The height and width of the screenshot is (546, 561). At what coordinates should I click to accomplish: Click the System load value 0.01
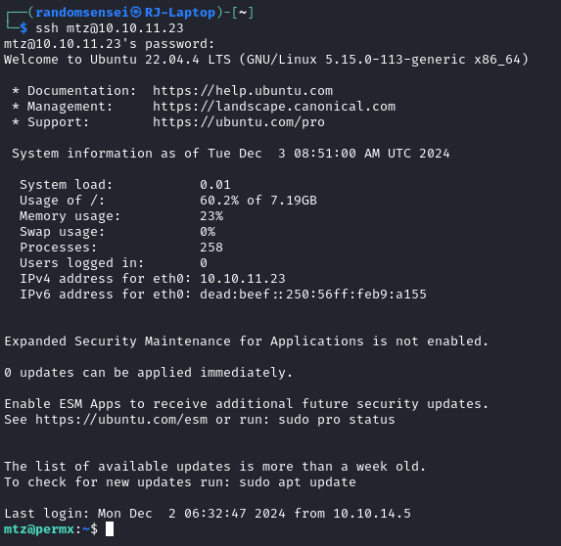click(215, 185)
